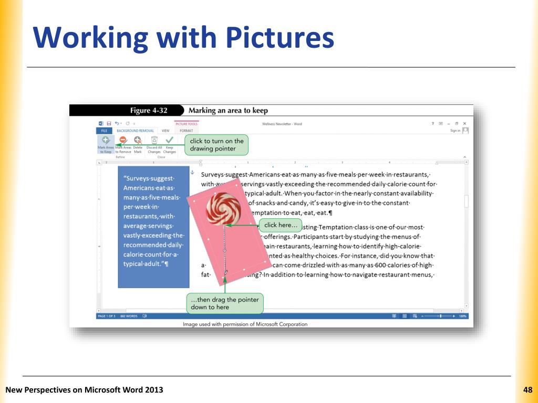Click the Mark Areas to Keep button
The height and width of the screenshot is (403, 538).
(105, 144)
